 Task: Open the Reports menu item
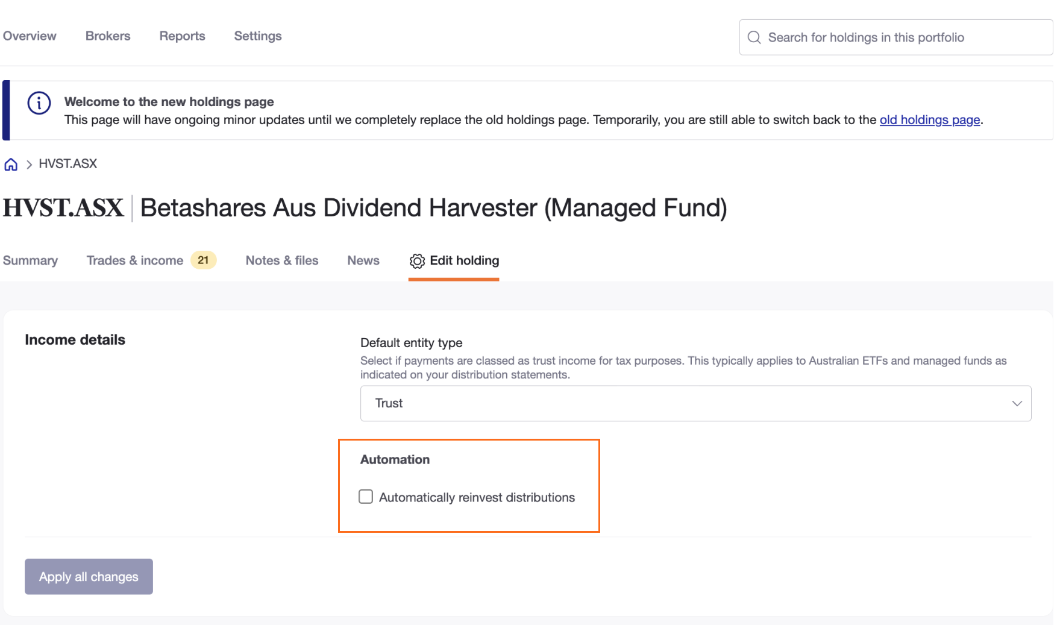point(182,36)
